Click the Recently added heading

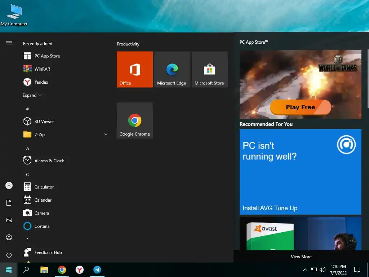tap(37, 44)
